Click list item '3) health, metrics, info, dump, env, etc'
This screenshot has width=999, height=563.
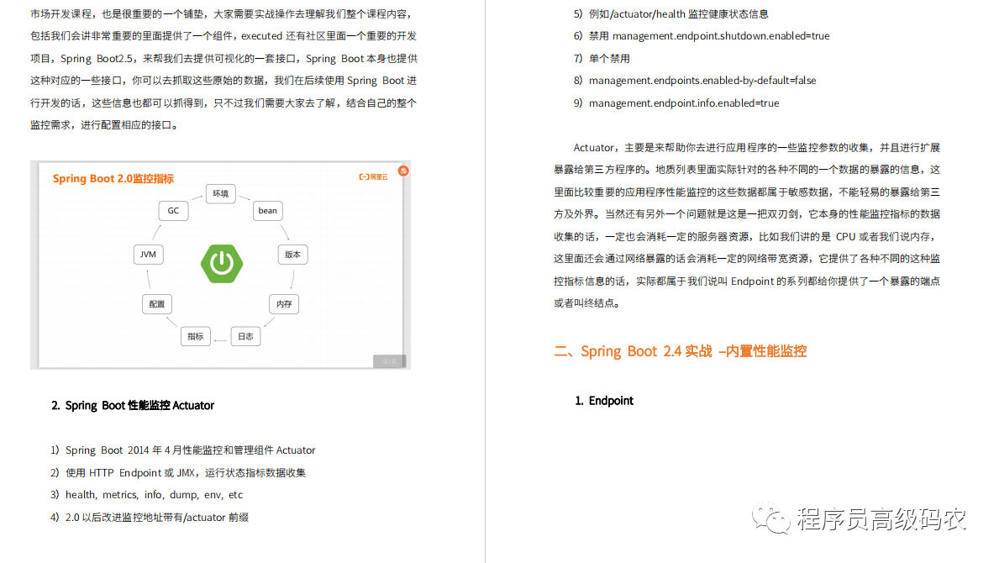146,495
